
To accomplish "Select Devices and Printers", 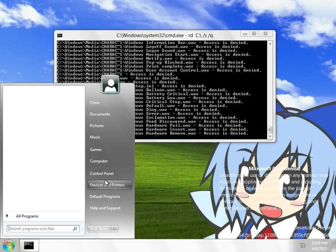I will 110,185.
